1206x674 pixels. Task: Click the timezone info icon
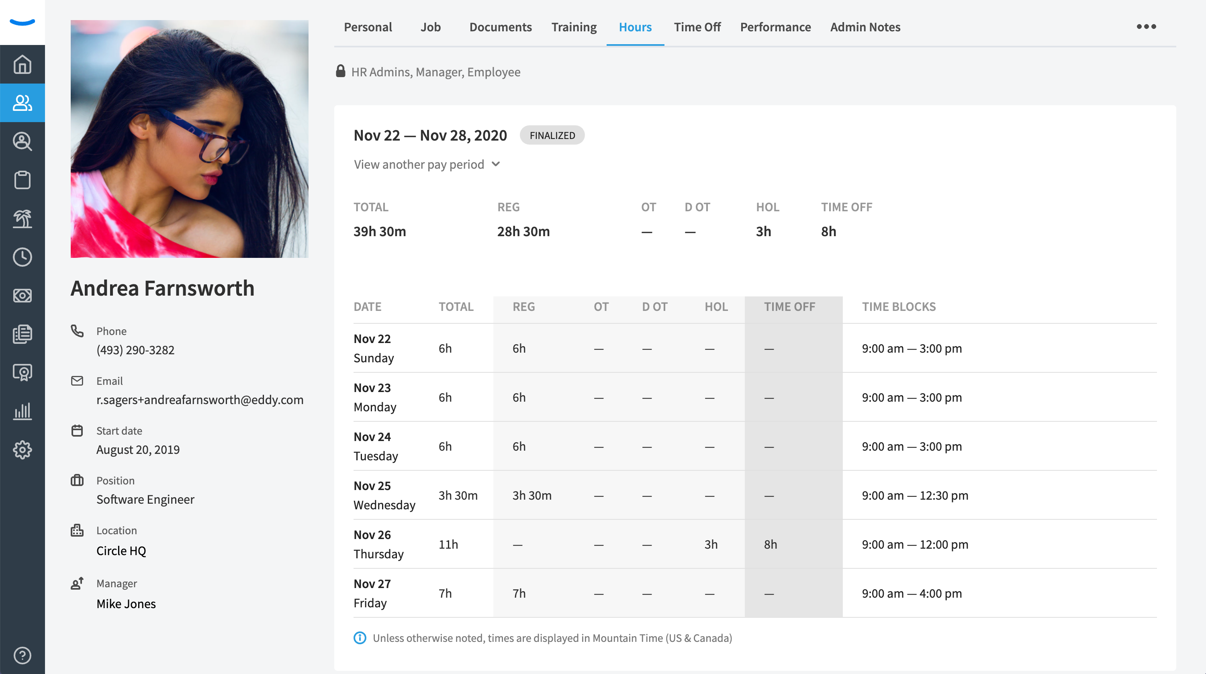coord(360,638)
